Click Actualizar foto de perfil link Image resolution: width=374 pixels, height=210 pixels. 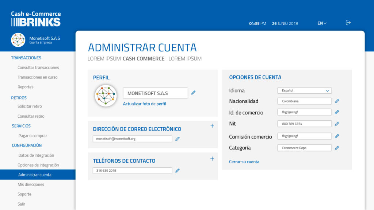(144, 104)
